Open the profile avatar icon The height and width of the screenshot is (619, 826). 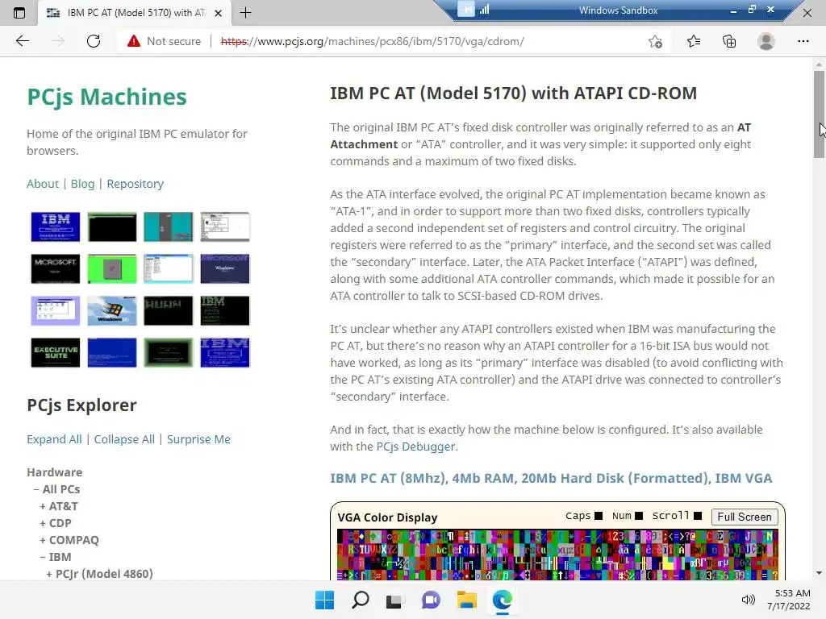point(766,41)
